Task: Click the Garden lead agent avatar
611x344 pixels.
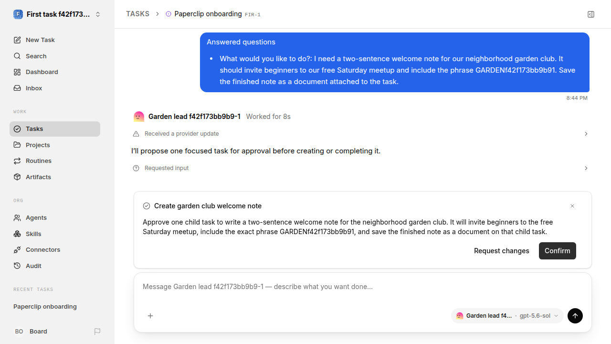Action: pyautogui.click(x=139, y=117)
